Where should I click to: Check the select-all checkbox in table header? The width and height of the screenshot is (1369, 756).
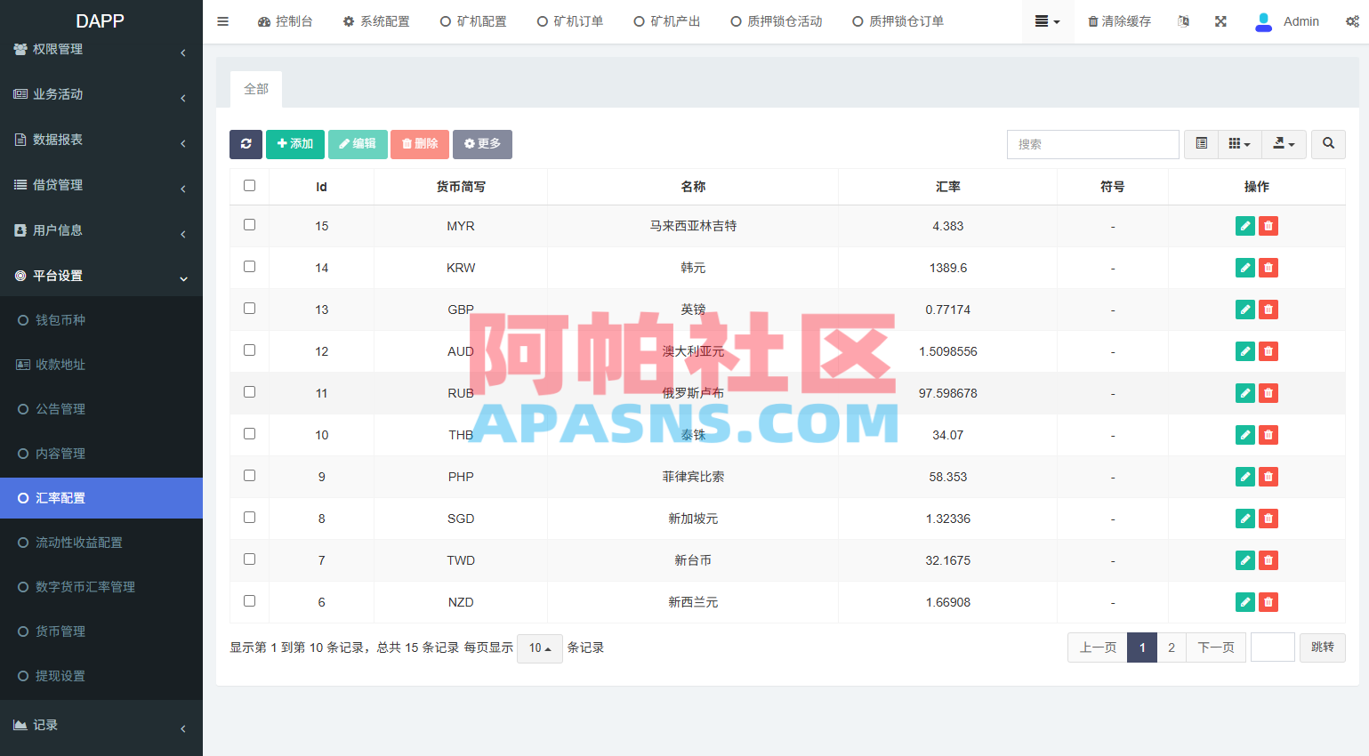click(x=249, y=186)
